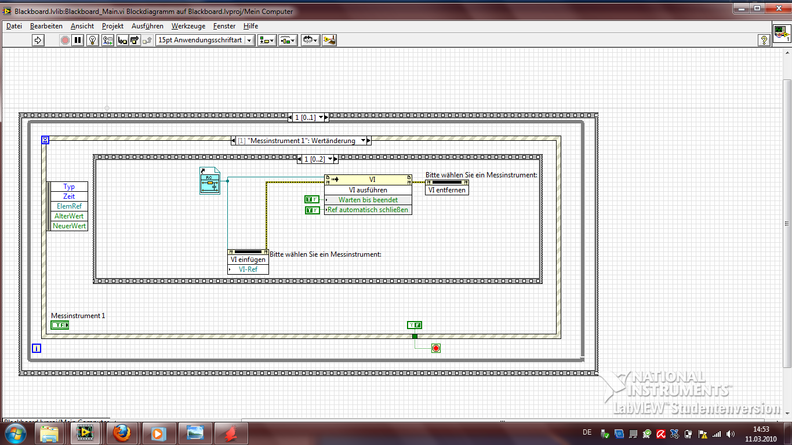Open the Fenster menu

[224, 26]
